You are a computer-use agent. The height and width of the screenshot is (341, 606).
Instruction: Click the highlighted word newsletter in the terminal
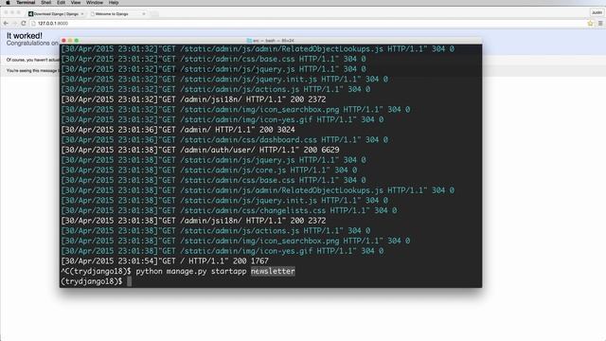[273, 271]
